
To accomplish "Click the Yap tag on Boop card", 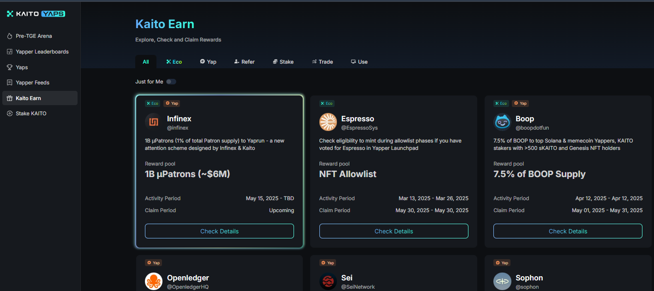I will coord(520,103).
